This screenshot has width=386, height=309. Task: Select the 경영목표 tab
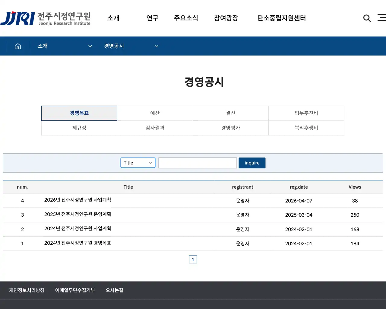tap(79, 113)
